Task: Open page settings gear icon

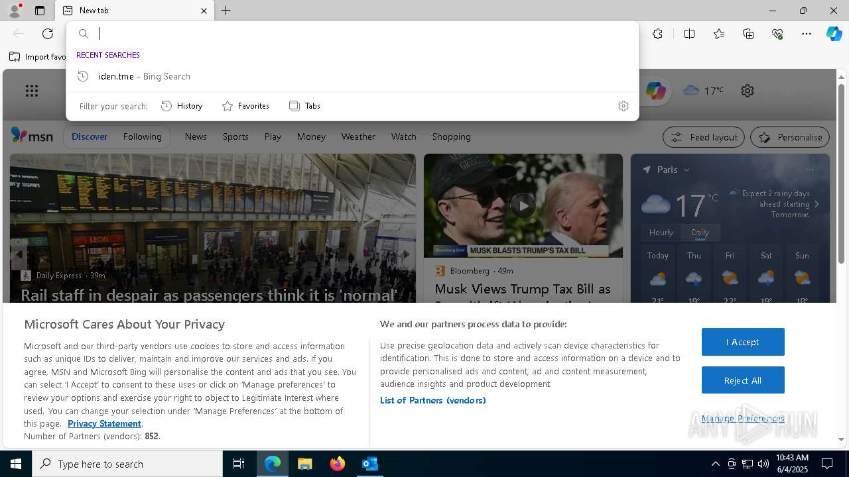Action: click(x=748, y=91)
